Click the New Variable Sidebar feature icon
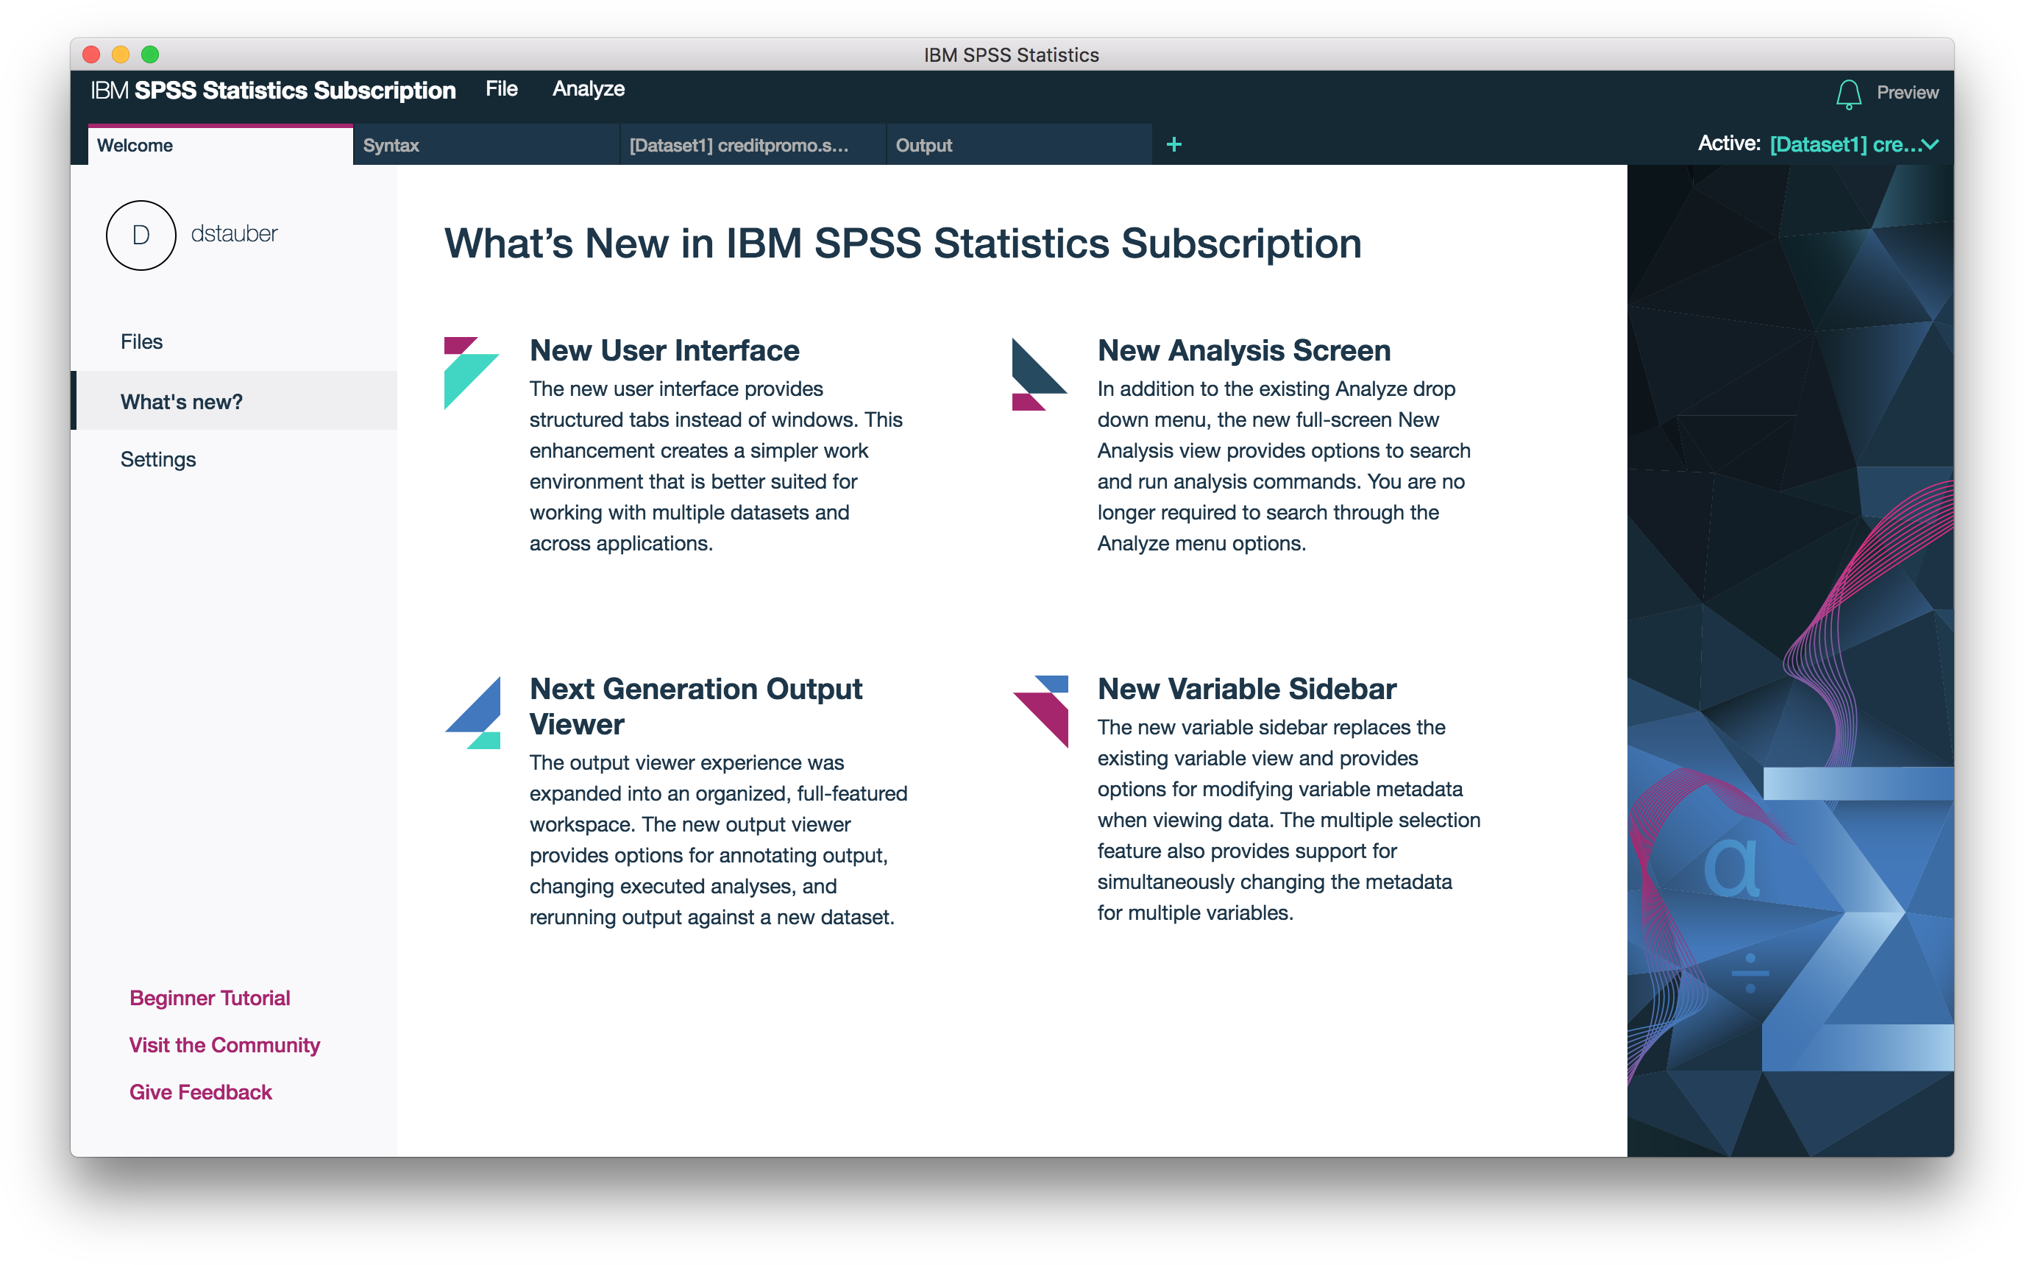The width and height of the screenshot is (2024, 1265). [x=1040, y=711]
